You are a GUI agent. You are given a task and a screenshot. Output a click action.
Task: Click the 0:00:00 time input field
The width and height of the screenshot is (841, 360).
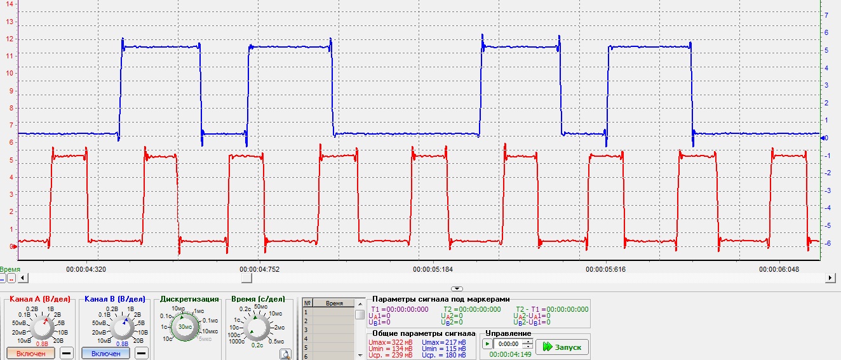(508, 343)
